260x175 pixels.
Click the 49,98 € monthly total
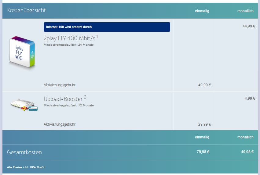tap(246, 152)
